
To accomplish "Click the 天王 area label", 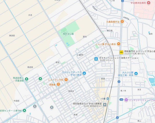I will point(139,90).
